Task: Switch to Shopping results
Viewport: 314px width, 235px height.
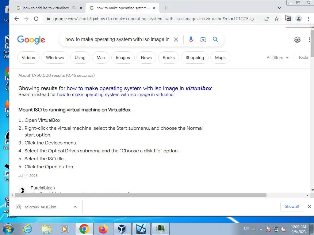Action: (195, 58)
